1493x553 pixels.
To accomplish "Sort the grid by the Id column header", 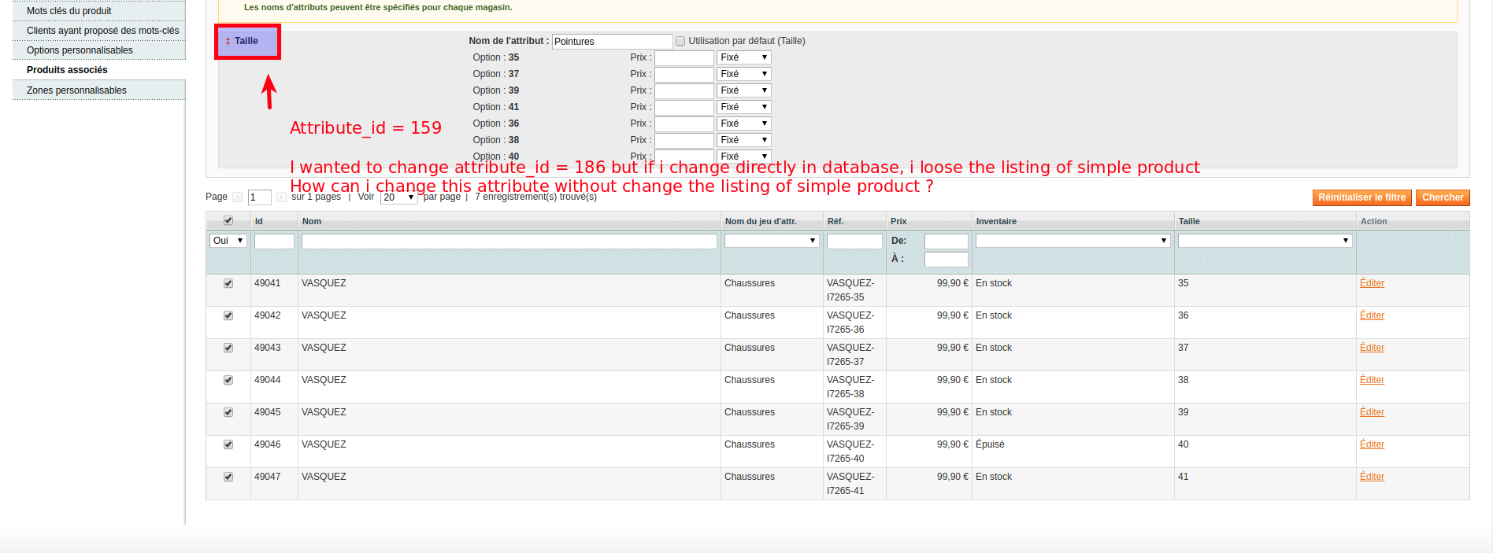I will [x=259, y=221].
